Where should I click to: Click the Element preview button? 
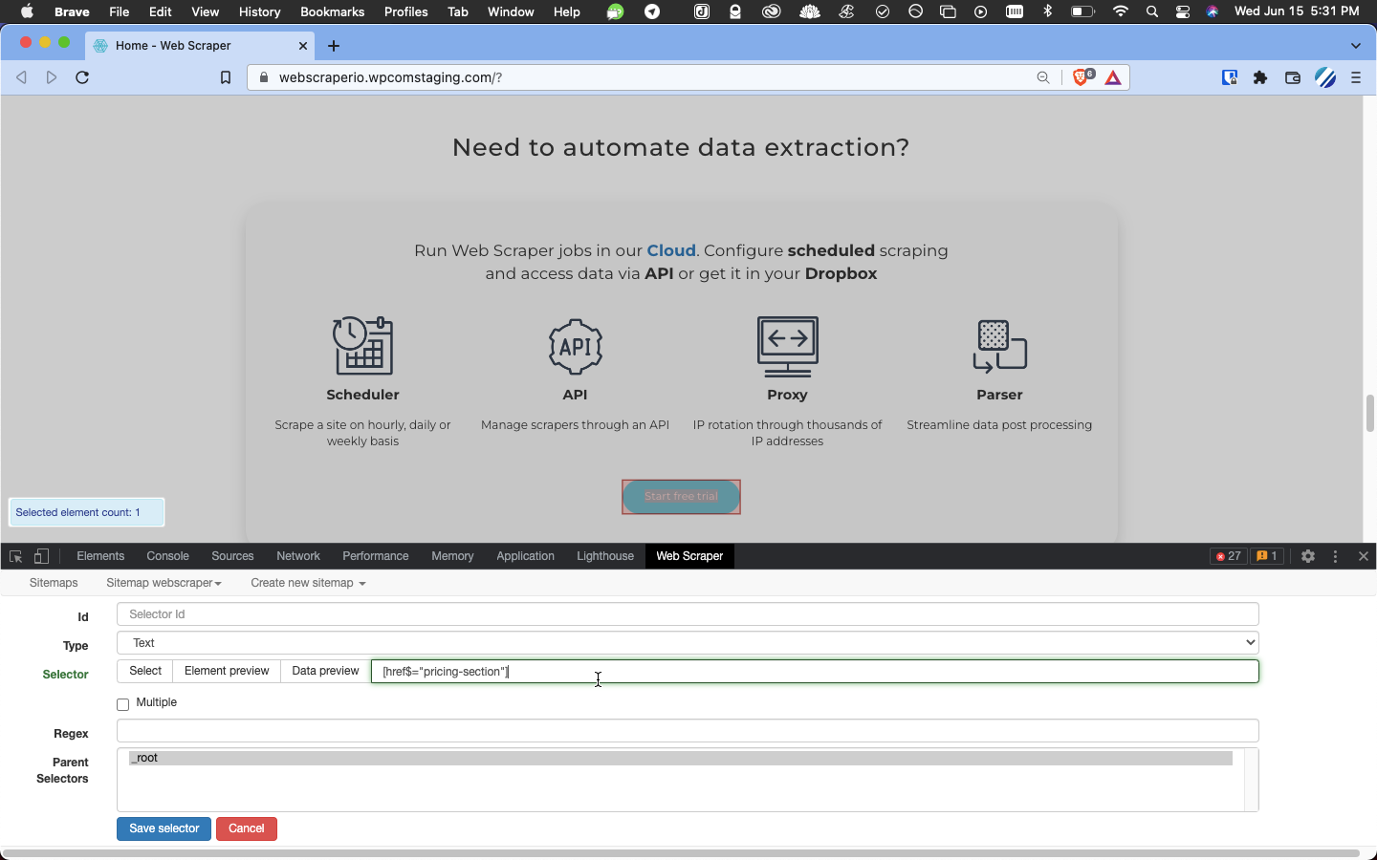click(x=227, y=671)
